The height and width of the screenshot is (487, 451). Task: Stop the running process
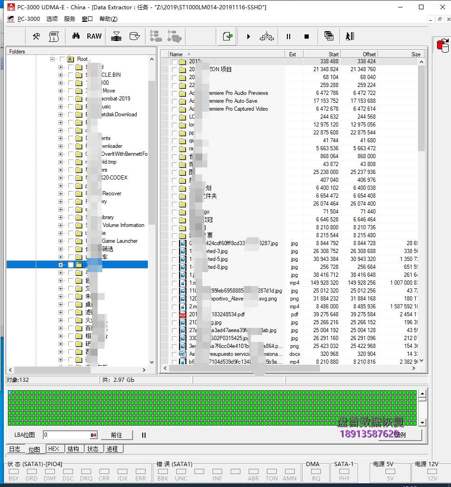(307, 36)
